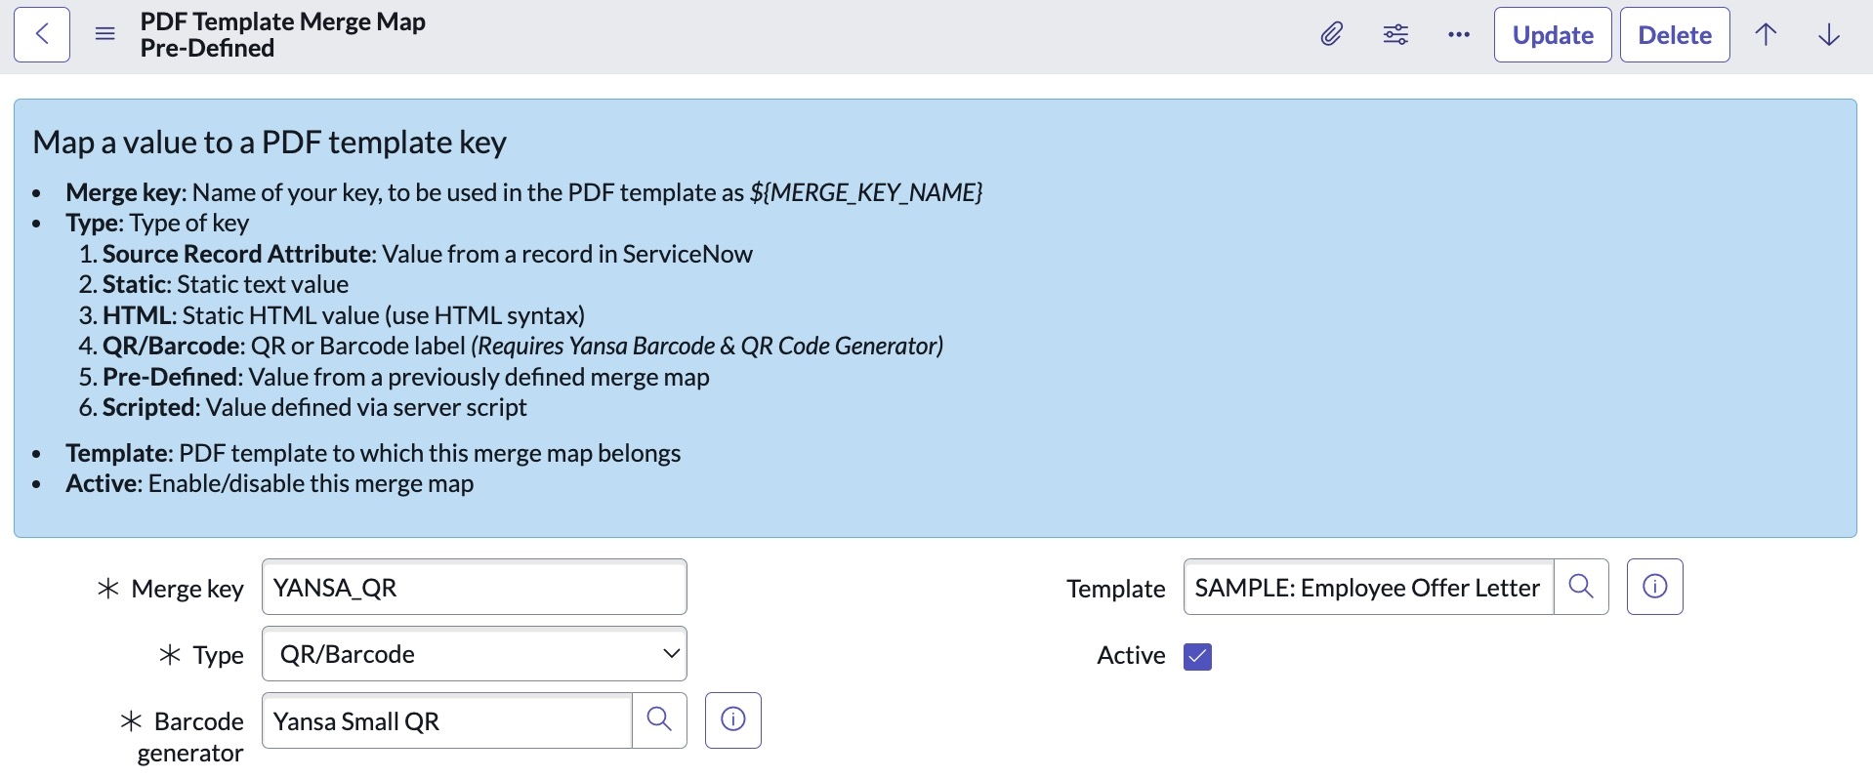Click the PDF Template Merge Map title
Image resolution: width=1873 pixels, height=779 pixels.
tap(282, 21)
